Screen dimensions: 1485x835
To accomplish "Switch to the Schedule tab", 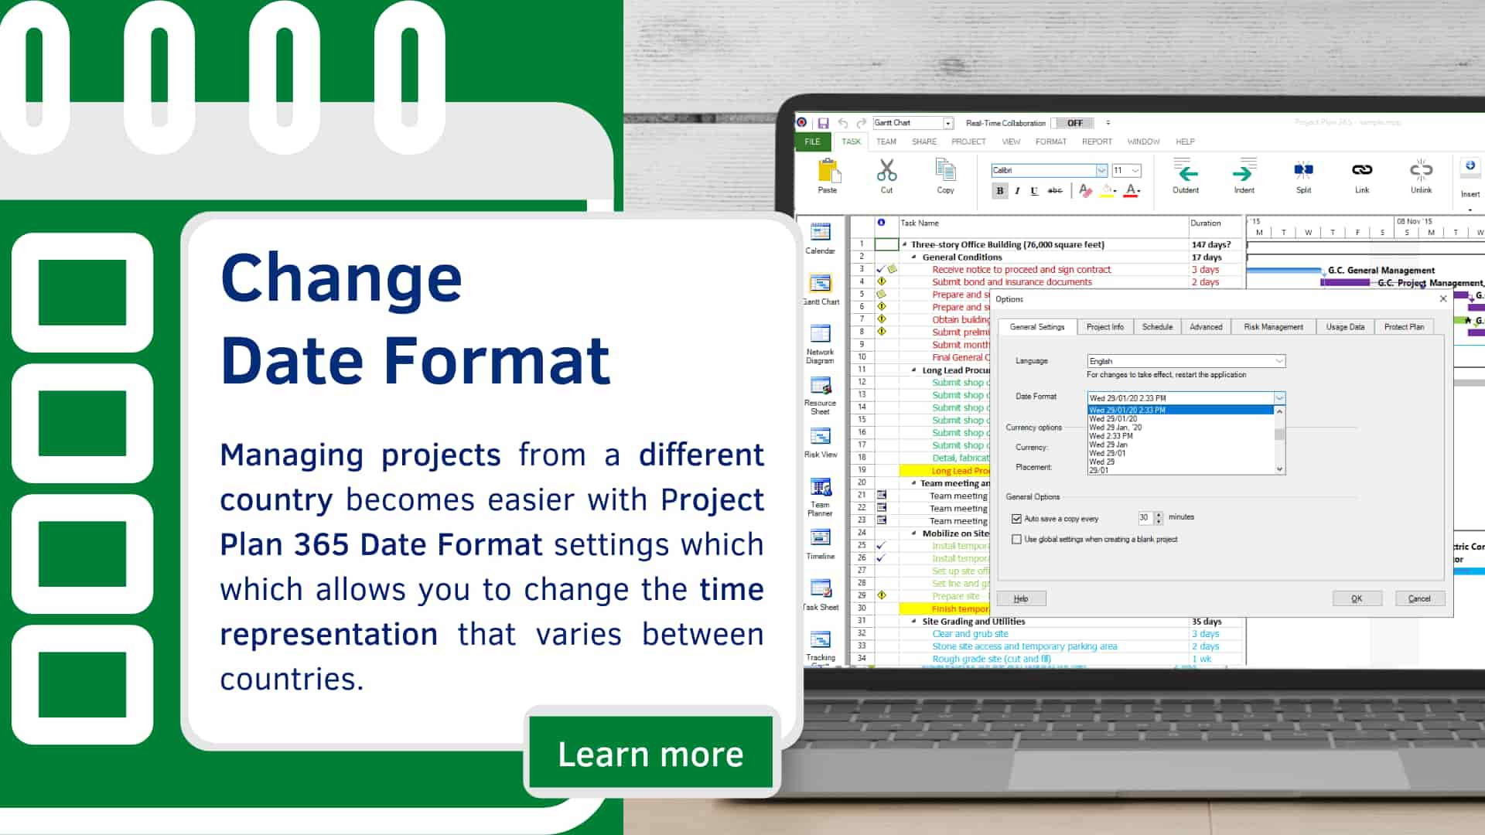I will tap(1158, 326).
